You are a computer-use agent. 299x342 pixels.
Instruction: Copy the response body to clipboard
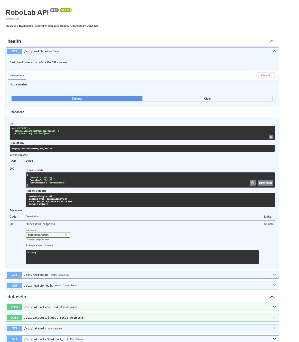tap(253, 183)
